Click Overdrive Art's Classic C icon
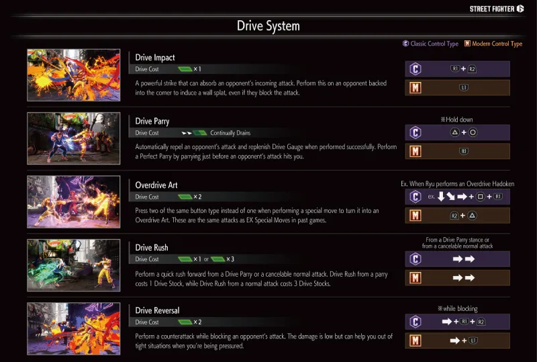Screen dimensions: 537x362 coord(416,197)
